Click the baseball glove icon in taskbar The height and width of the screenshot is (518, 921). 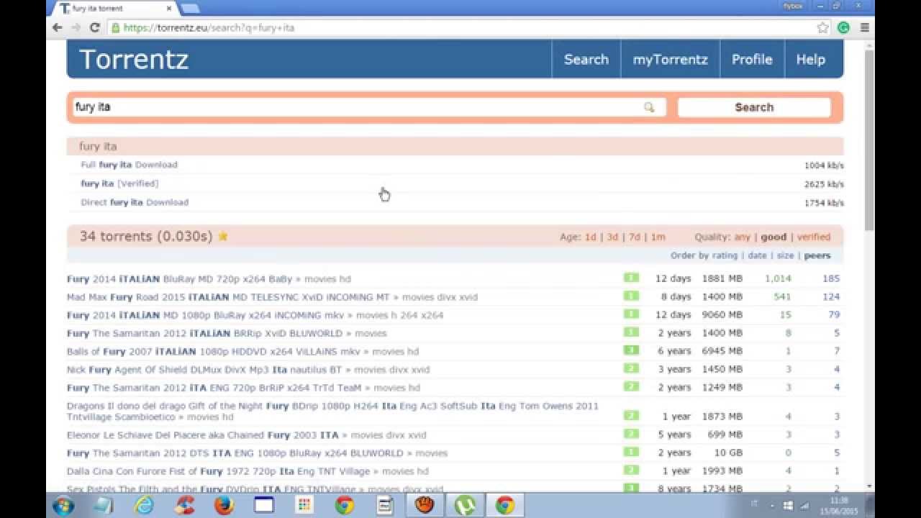click(425, 505)
